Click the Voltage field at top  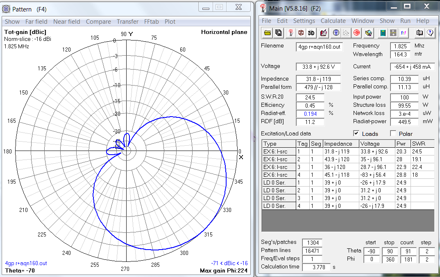318,67
